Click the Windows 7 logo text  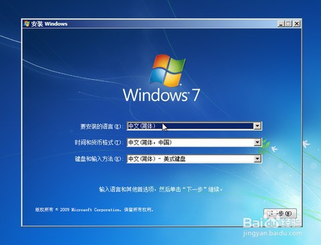pos(161,95)
